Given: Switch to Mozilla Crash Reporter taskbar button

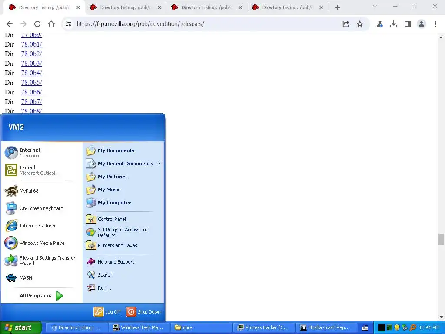Looking at the screenshot, I should coord(326,327).
